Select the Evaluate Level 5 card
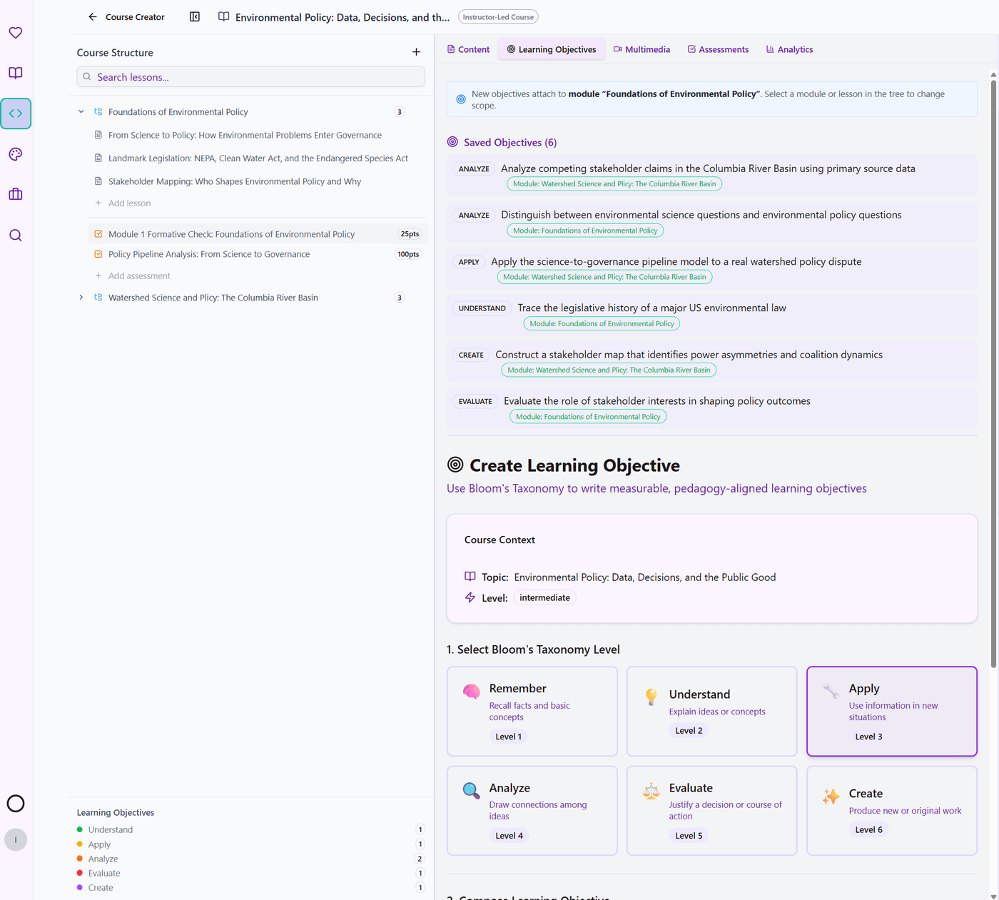This screenshot has height=900, width=999. (712, 811)
